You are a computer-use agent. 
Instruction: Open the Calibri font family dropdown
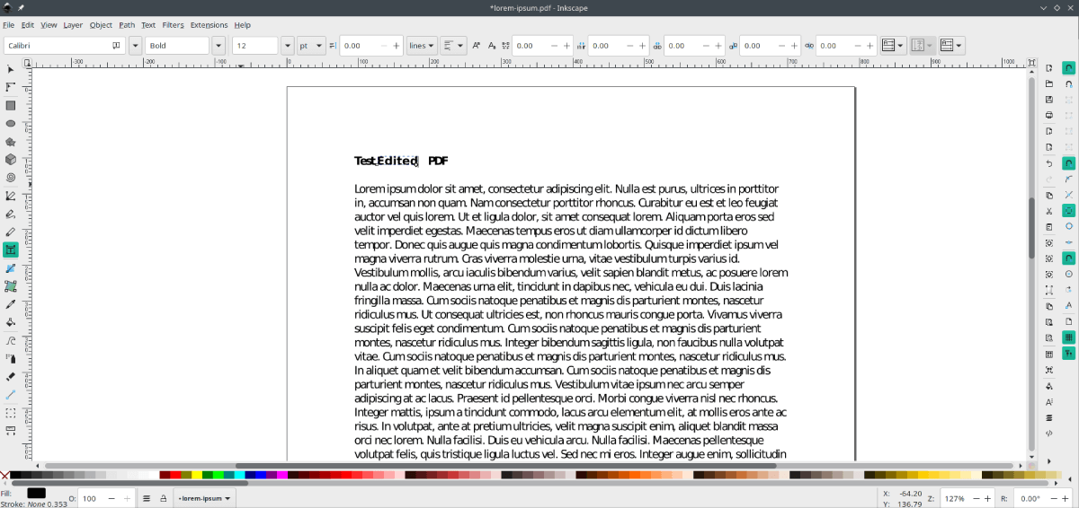[135, 46]
